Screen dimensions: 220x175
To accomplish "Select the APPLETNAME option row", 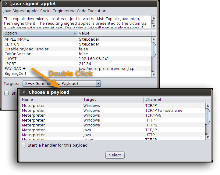I will 77,39.
